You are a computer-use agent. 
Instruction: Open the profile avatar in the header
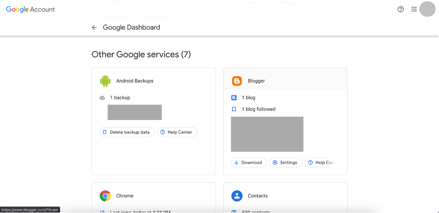427,9
